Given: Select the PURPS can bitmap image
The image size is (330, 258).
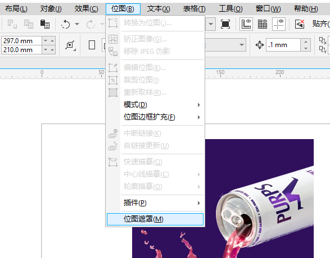Looking at the screenshot, I should tap(259, 199).
